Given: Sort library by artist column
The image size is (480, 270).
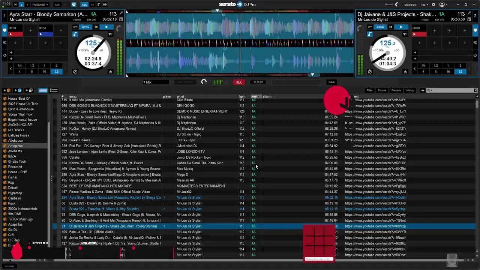Looking at the screenshot, I should 180,96.
